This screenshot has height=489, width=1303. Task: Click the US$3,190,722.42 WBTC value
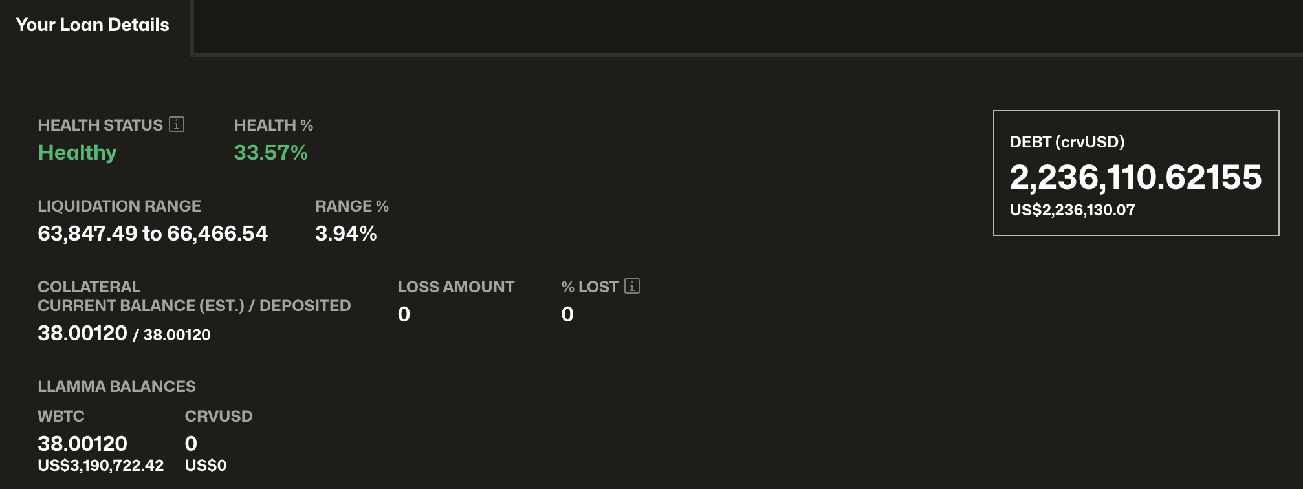coord(100,466)
